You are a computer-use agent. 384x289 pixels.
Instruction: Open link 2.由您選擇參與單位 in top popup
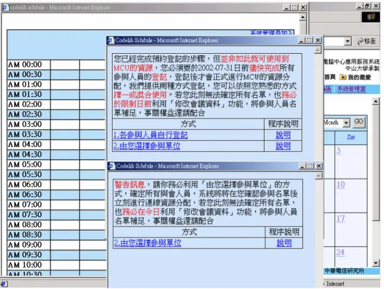[147, 146]
